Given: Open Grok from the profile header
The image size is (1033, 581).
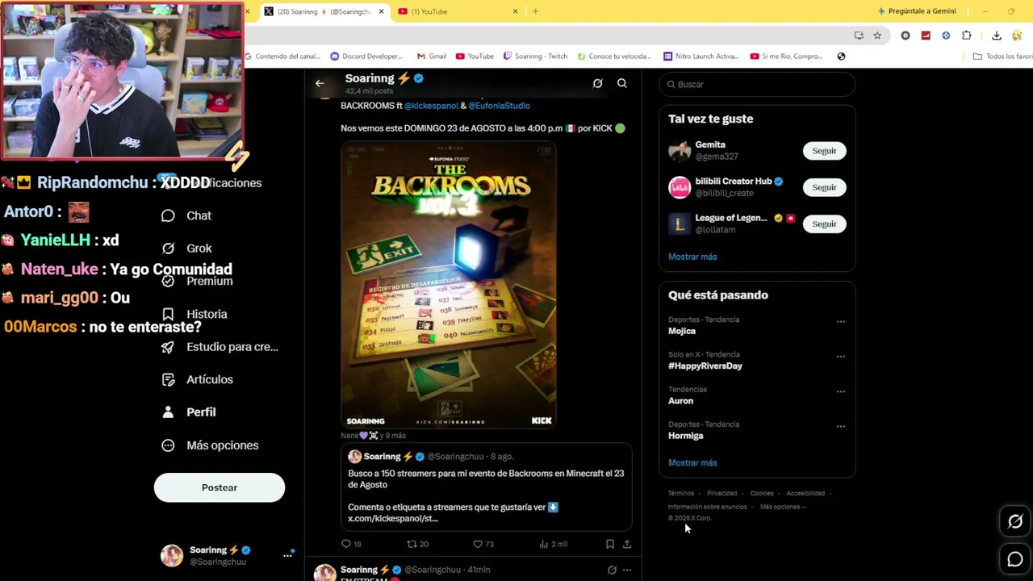Looking at the screenshot, I should (x=597, y=83).
